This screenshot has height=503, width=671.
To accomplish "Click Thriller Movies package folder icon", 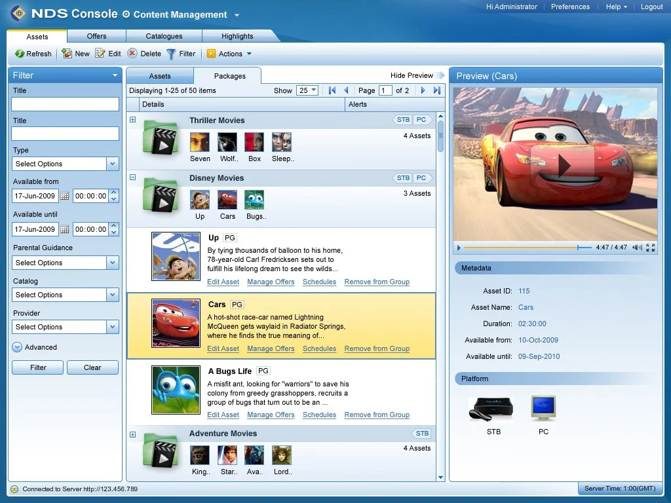I will pos(161,138).
